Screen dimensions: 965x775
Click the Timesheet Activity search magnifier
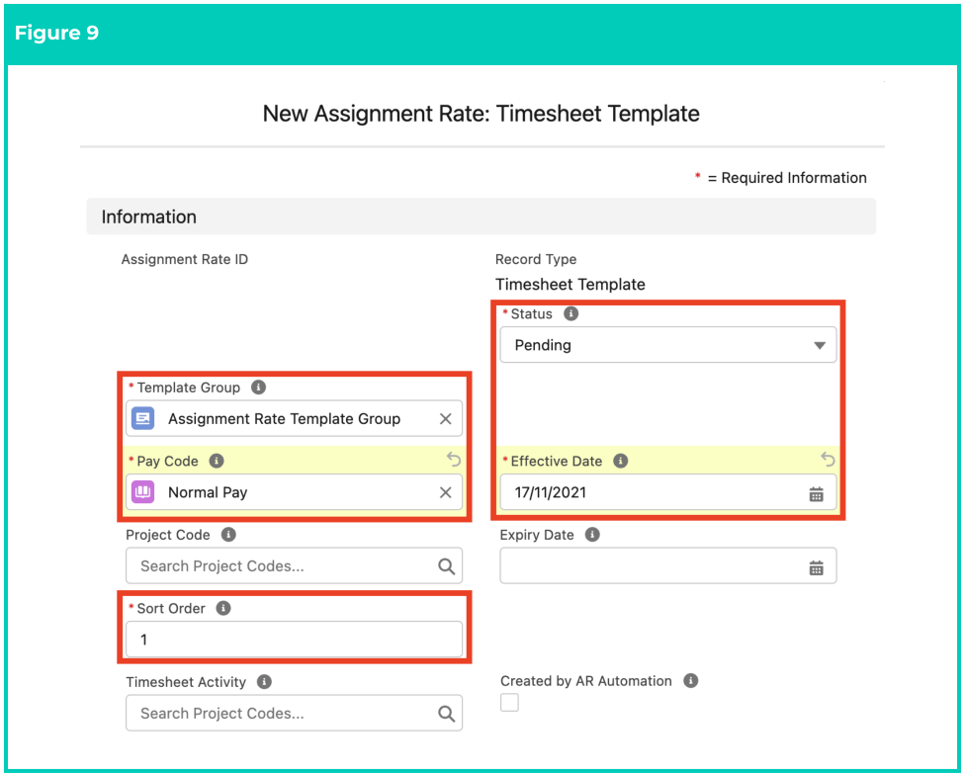click(x=446, y=714)
